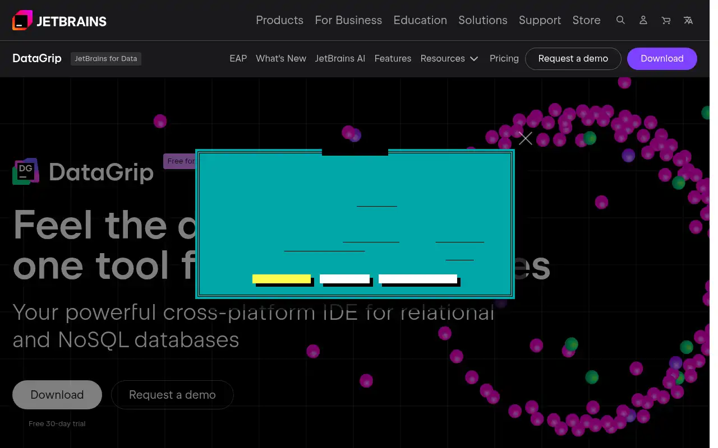718x448 pixels.
Task: Click Request a demo button in hero
Action: point(172,395)
